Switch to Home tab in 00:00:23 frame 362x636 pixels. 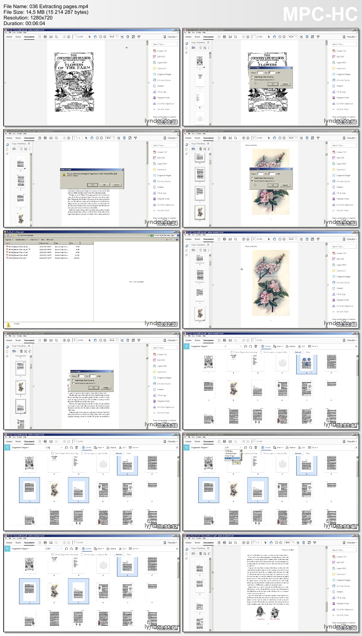tap(9, 37)
